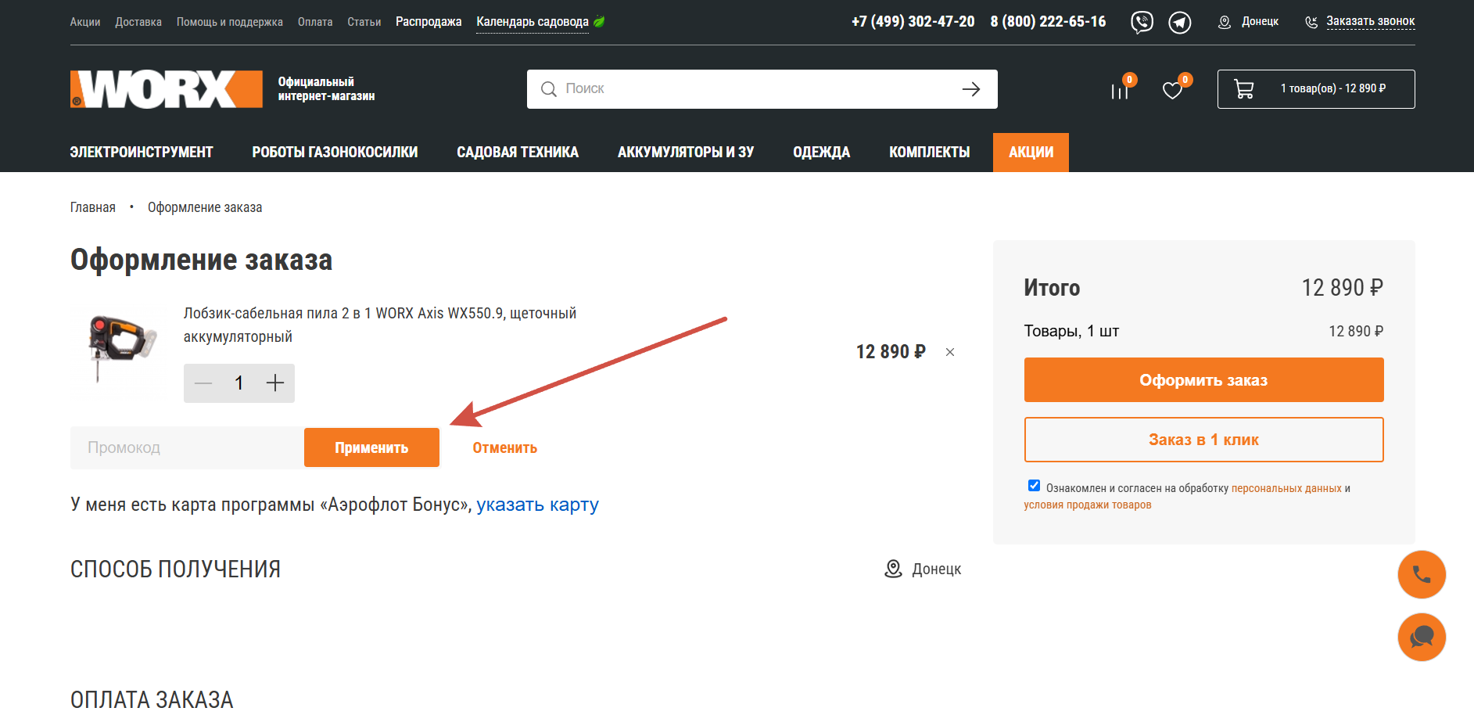The image size is (1474, 715).
Task: Call the 8 (800) 222-65-16 number
Action: pyautogui.click(x=1049, y=22)
